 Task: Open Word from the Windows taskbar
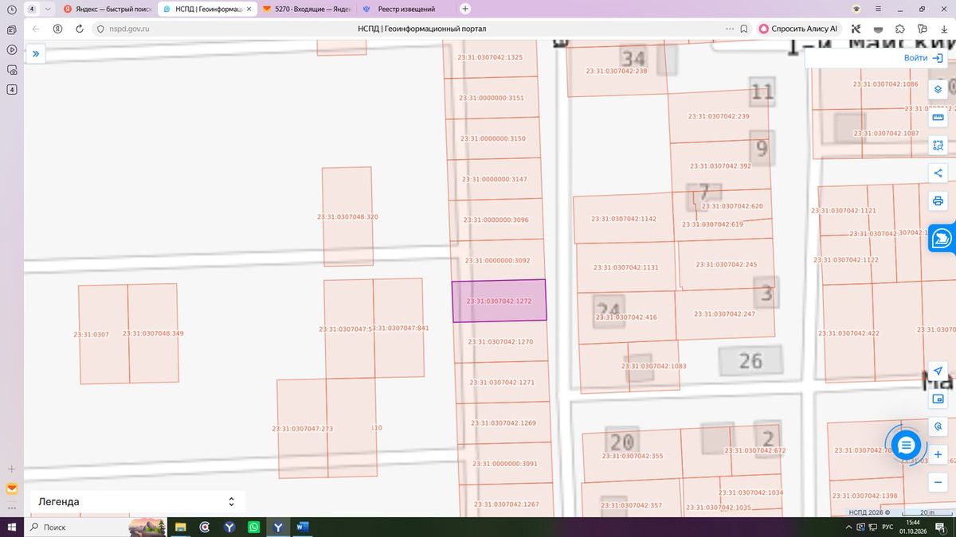[x=302, y=527]
